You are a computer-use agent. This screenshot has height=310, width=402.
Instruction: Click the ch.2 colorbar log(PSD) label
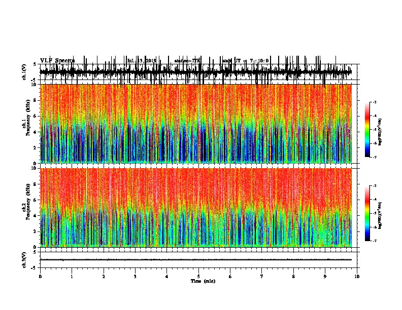point(380,216)
